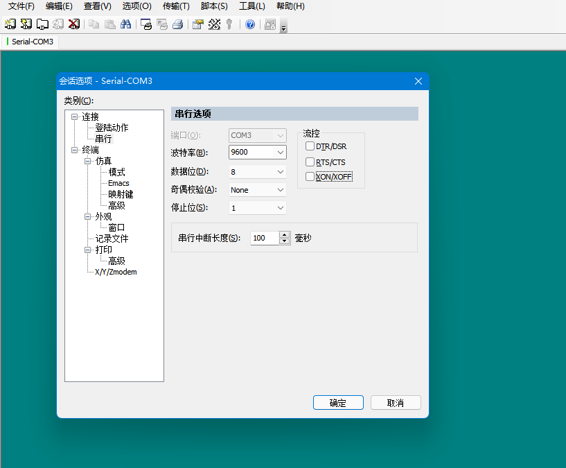This screenshot has width=566, height=468.
Task: Select 连接 category label
Action: click(x=90, y=116)
